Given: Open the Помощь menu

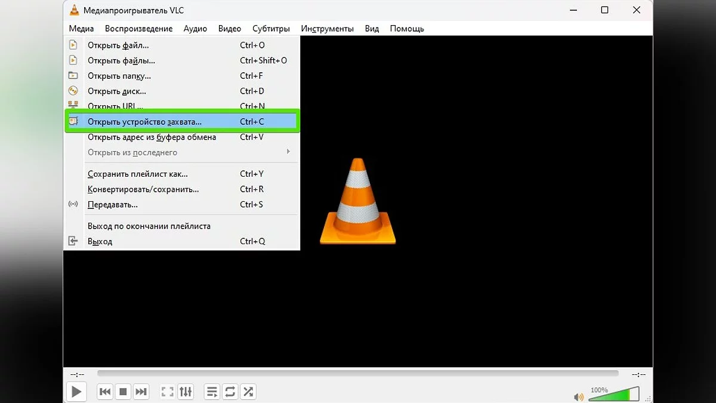Looking at the screenshot, I should 407,29.
